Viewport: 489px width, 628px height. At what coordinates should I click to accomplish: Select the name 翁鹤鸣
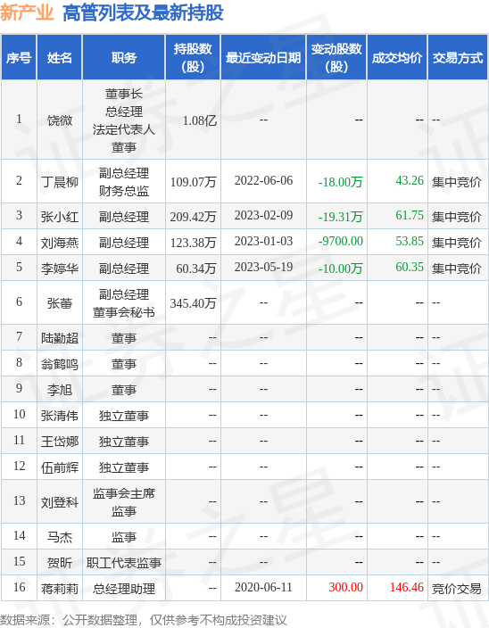point(60,364)
